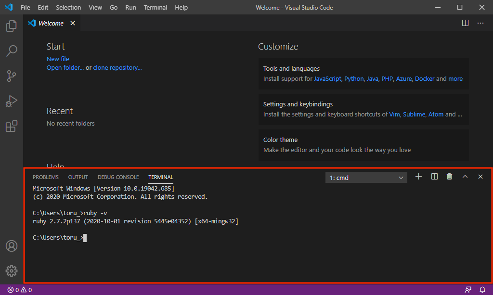
Task: Split the editor to the right
Action: 466,23
